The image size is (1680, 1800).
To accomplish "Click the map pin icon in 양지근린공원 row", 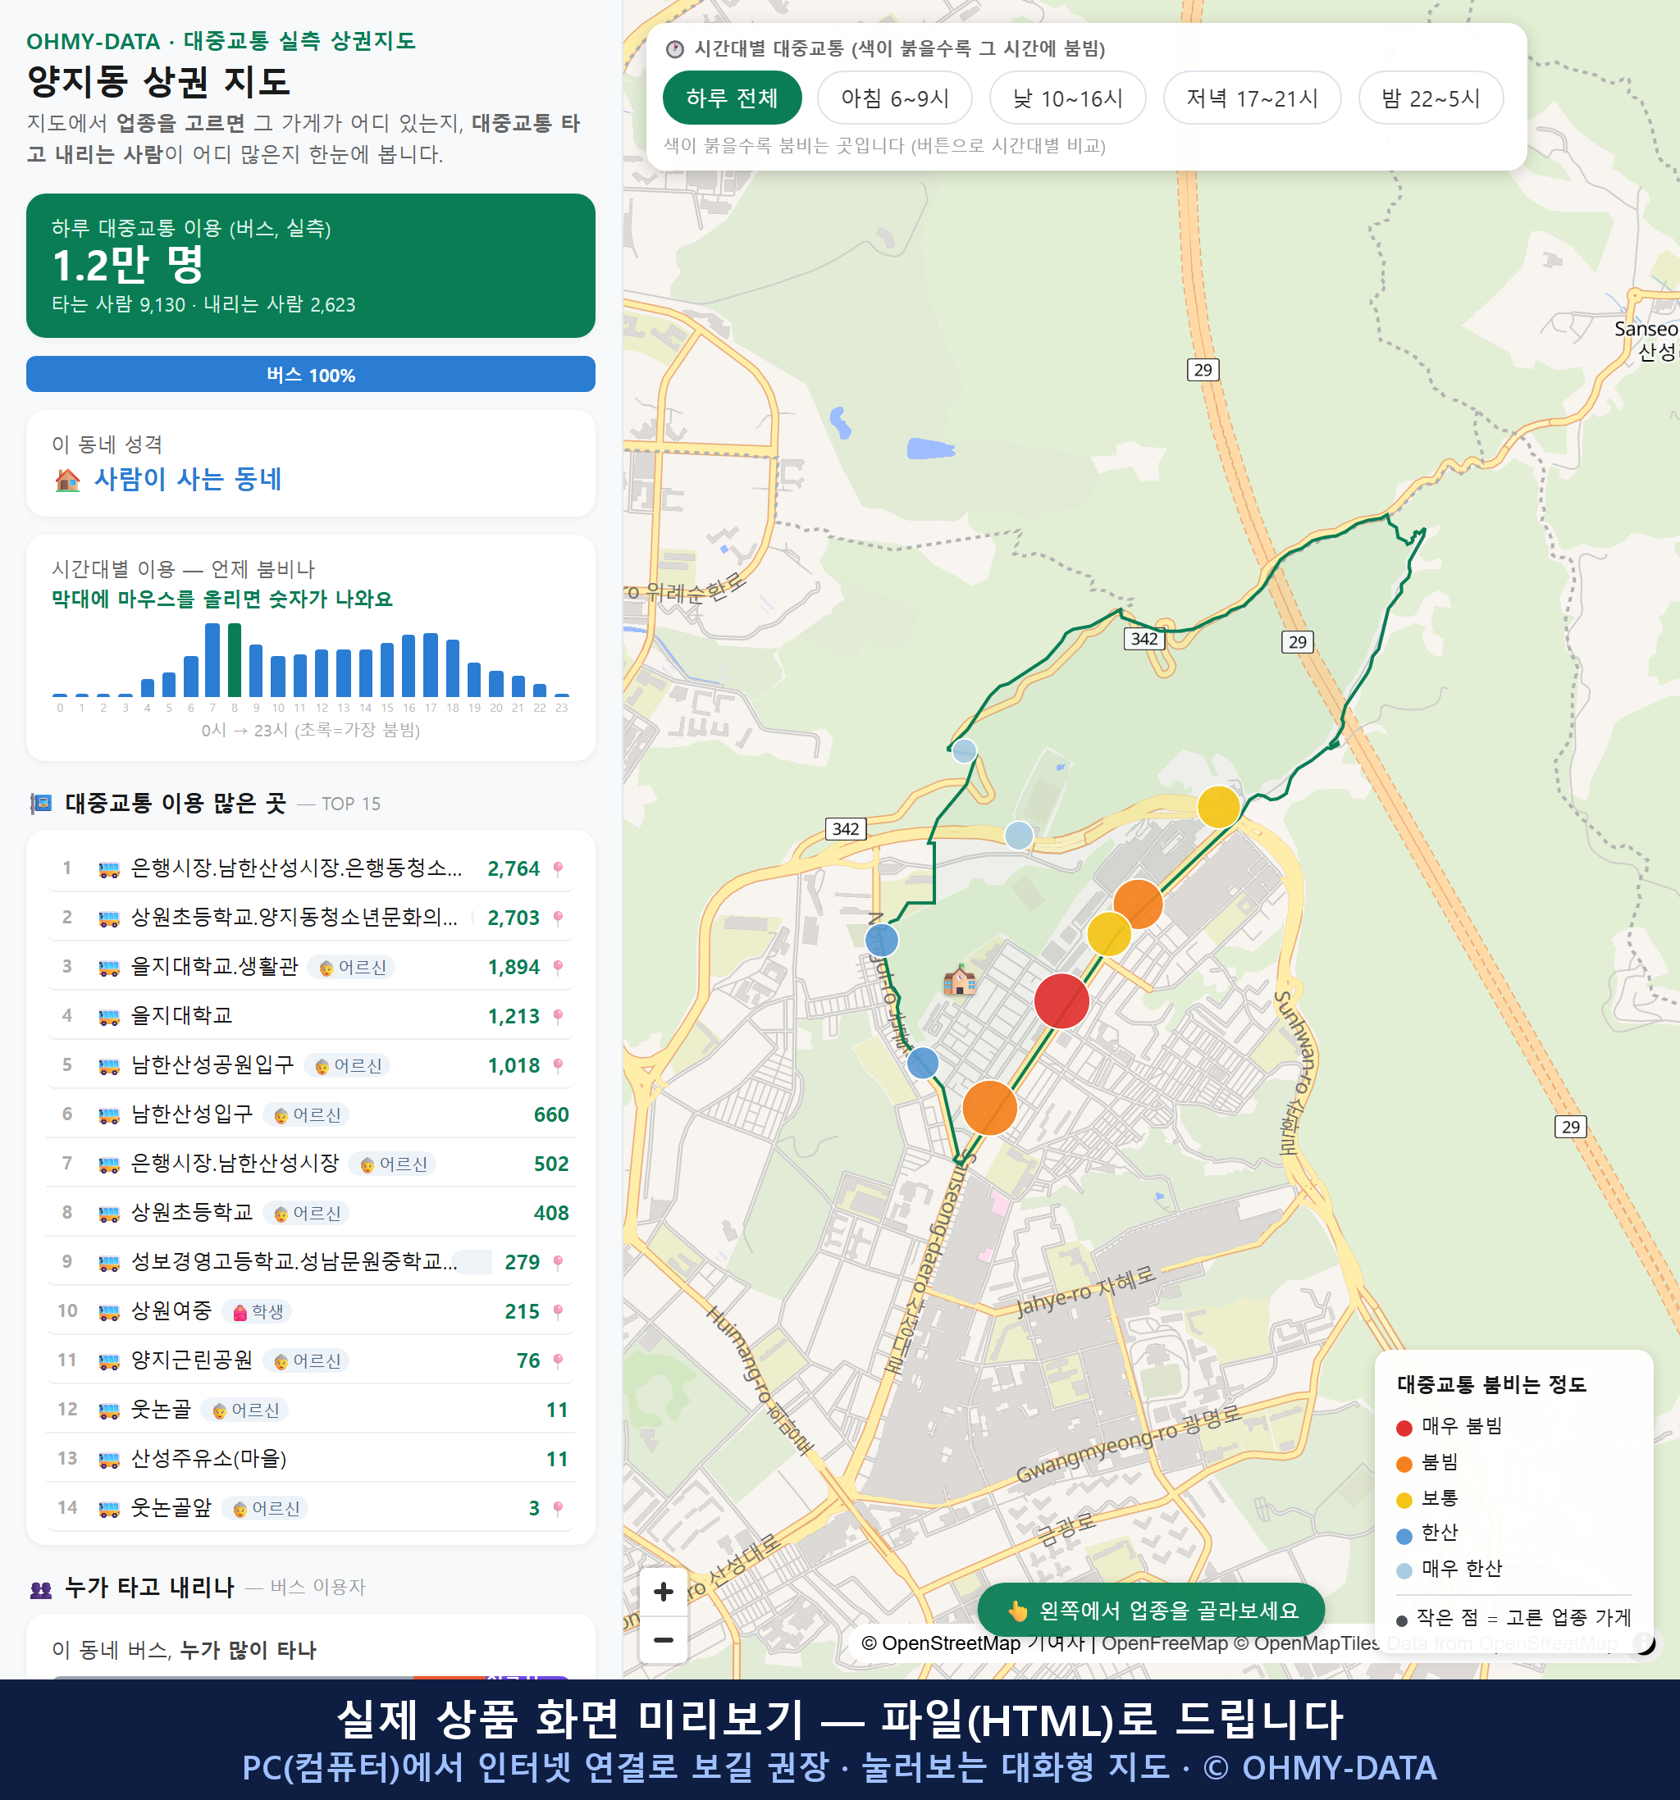I will click(x=558, y=1360).
